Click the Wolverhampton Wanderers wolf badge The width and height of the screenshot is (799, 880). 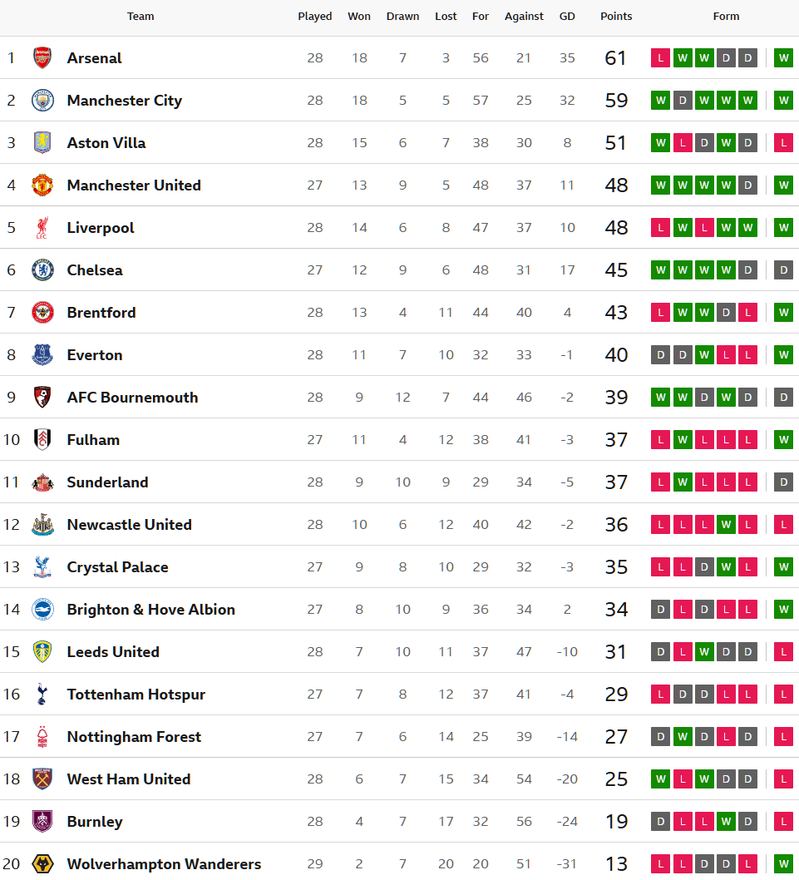(42, 863)
